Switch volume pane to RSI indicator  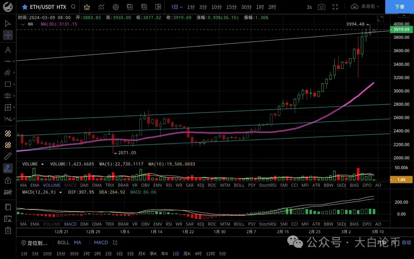point(169,185)
